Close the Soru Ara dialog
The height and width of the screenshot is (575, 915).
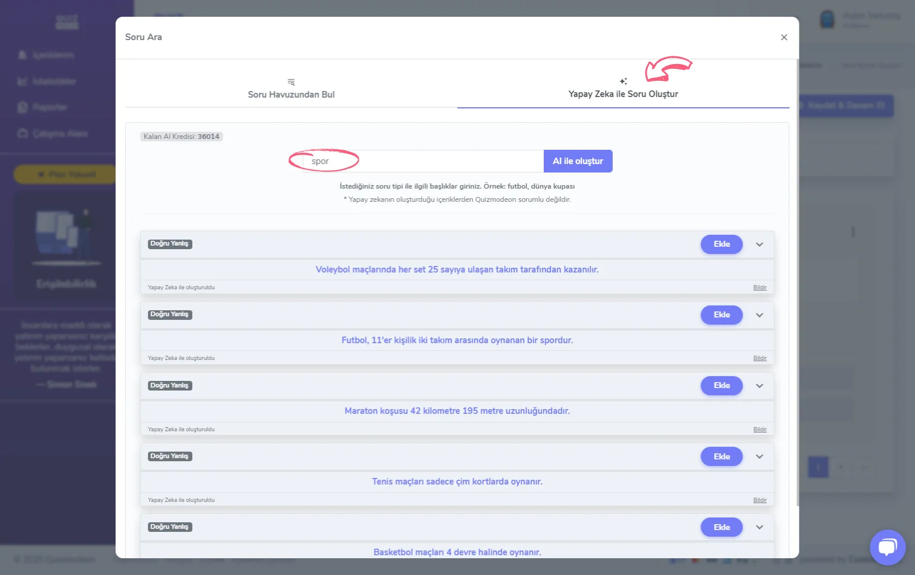784,37
